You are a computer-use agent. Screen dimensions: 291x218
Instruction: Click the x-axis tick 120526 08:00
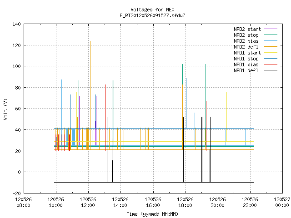click(23, 203)
